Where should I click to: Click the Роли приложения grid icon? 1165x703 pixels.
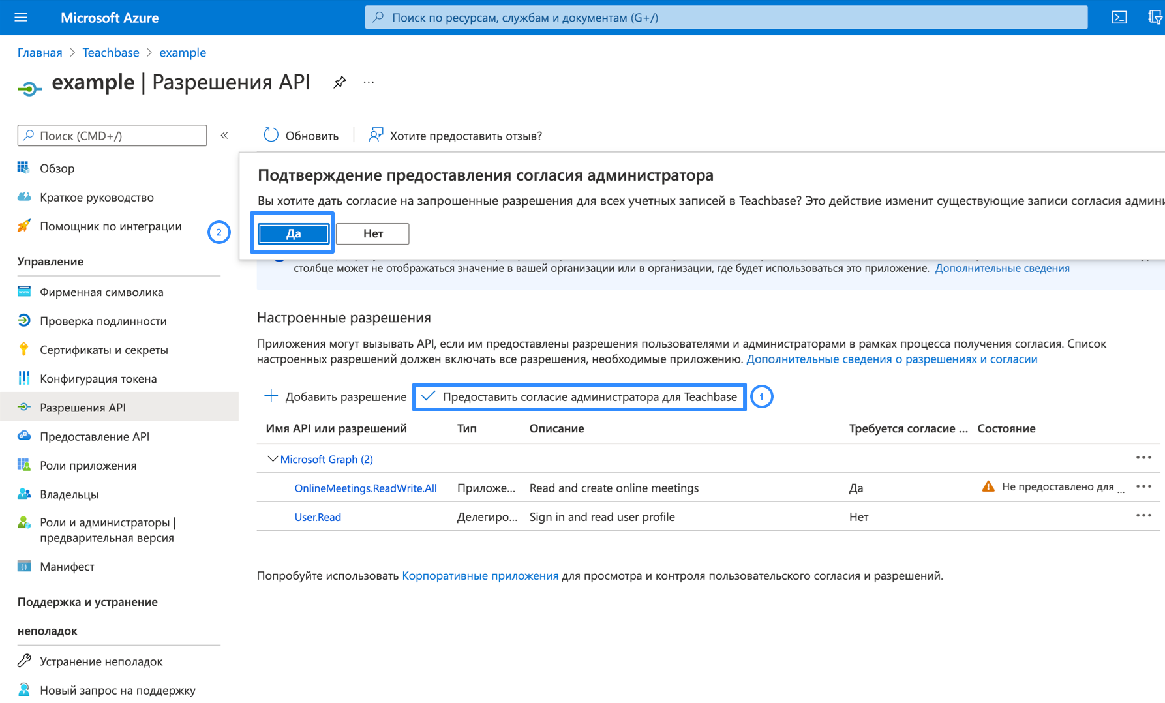pos(23,464)
